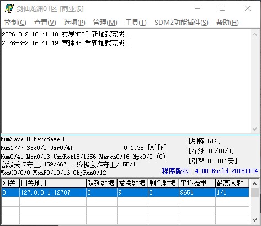This screenshot has width=261, height=226.
Task: Click the [引擎:0.0011天] underlined label
Action: 213,161
